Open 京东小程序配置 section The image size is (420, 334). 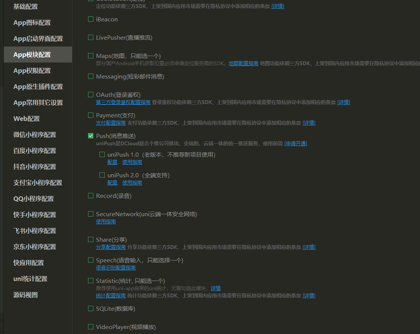(35, 247)
